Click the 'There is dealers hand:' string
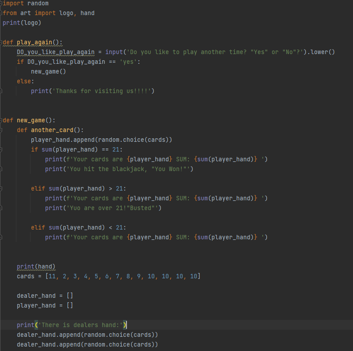This screenshot has height=351, width=353. [81, 325]
